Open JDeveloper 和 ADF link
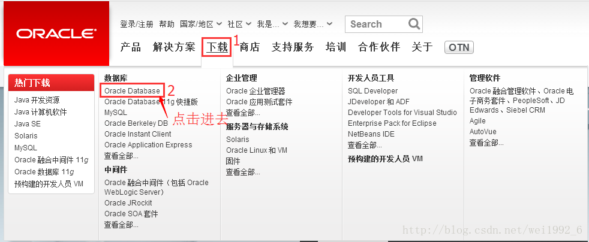 click(378, 102)
